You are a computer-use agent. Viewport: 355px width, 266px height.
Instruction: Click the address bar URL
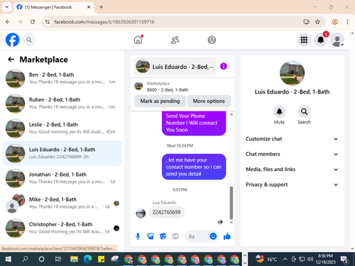104,22
